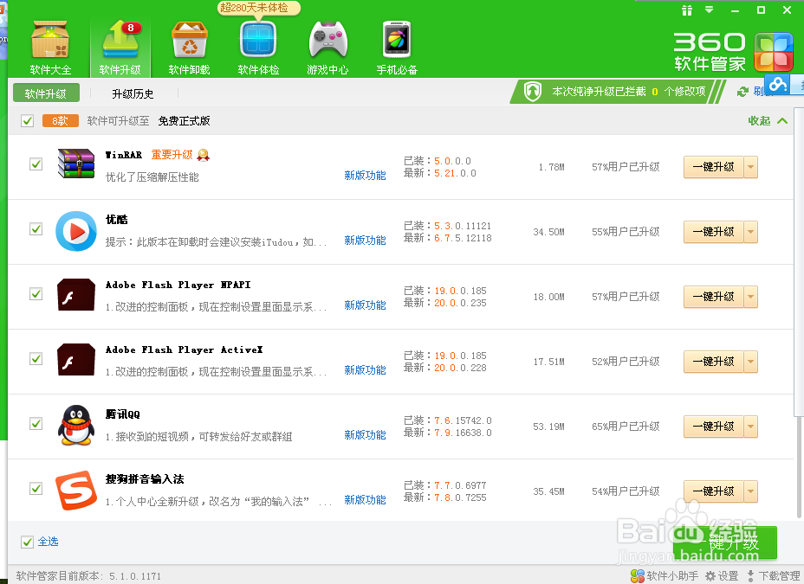Open 下载管理 in the status bar
804x584 pixels.
773,576
